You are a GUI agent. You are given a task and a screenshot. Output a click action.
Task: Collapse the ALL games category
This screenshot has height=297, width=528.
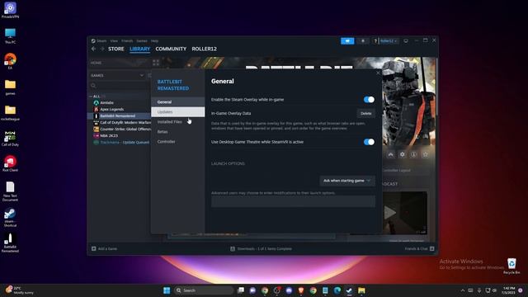(91, 97)
